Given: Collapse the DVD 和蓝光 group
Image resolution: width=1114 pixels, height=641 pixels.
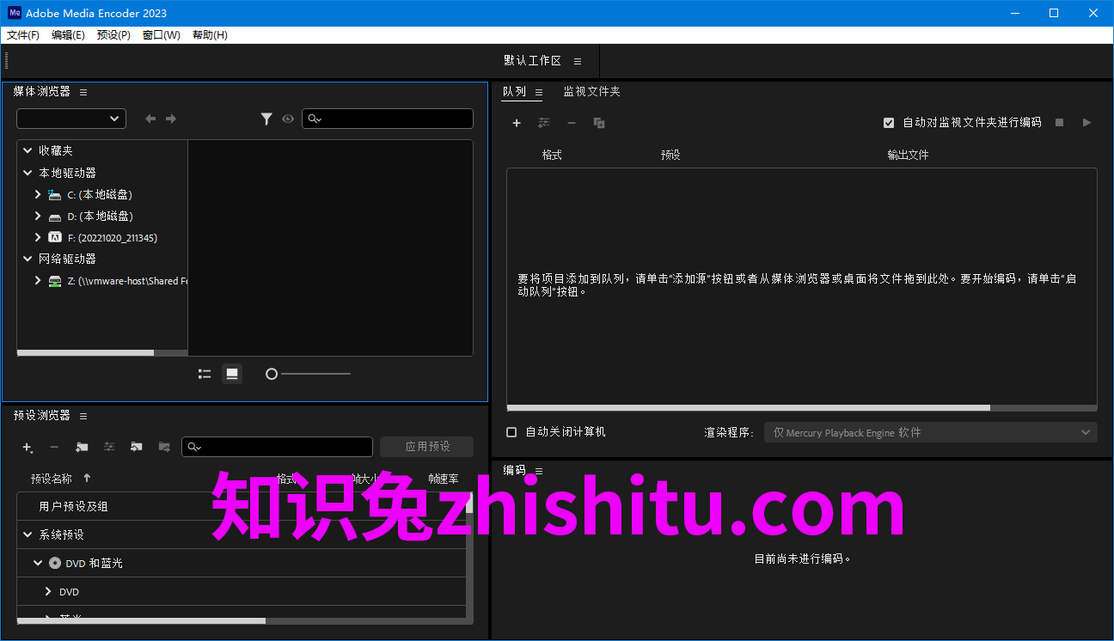Looking at the screenshot, I should pos(38,563).
